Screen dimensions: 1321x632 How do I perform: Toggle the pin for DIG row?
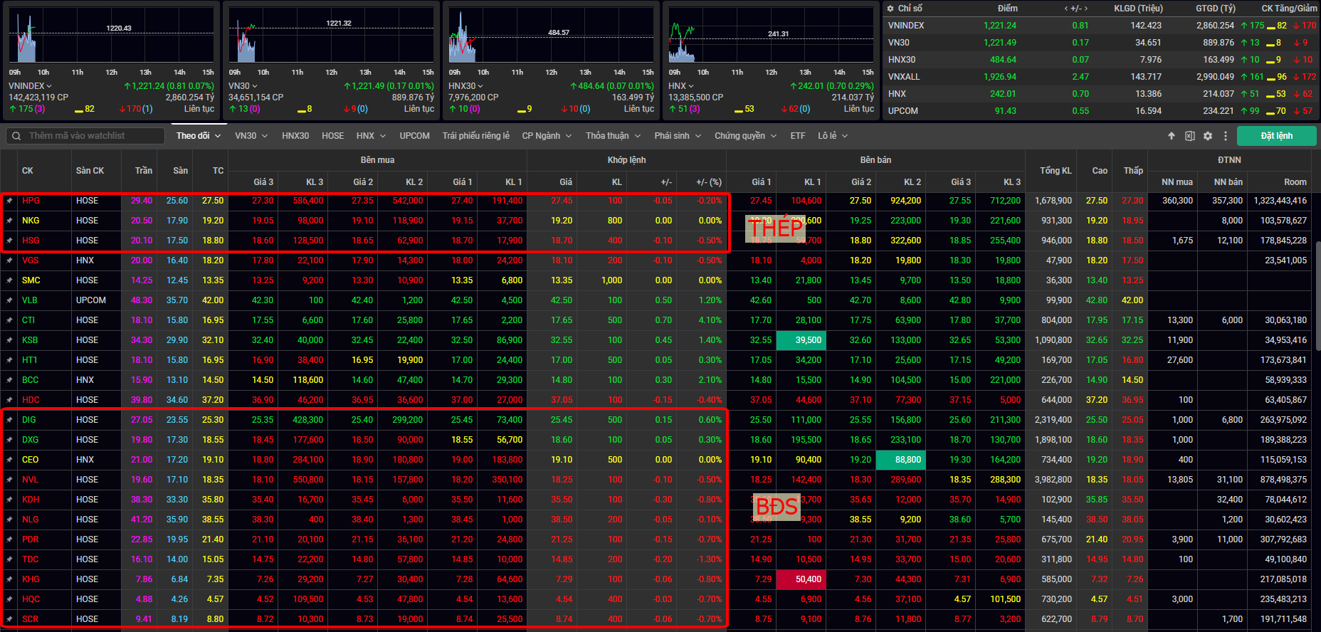coord(9,420)
